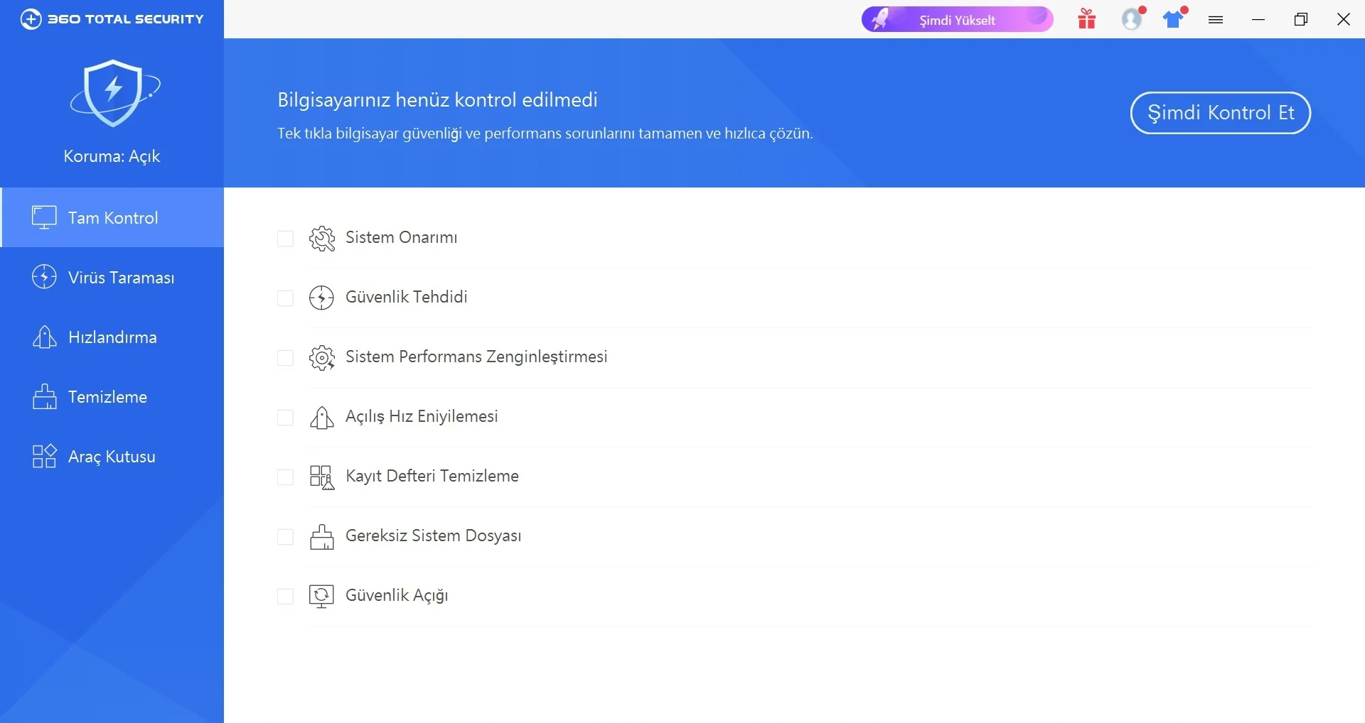Click the Kayıt Defteri Temizleme icon
This screenshot has height=723, width=1365.
point(322,477)
